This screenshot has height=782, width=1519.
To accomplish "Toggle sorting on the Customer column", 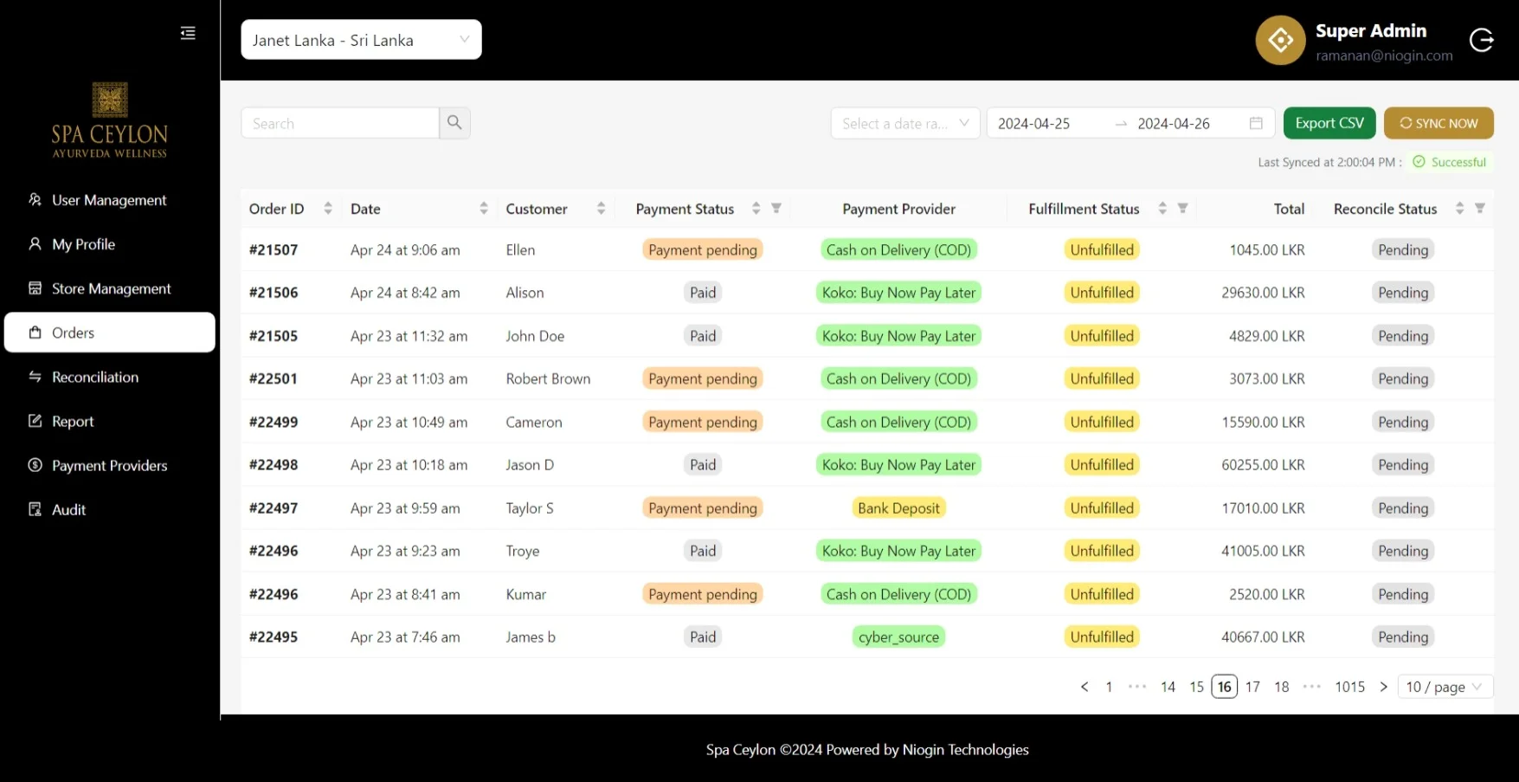I will click(x=601, y=209).
